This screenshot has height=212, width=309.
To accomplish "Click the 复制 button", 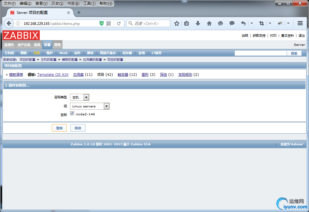I will click(x=59, y=128).
